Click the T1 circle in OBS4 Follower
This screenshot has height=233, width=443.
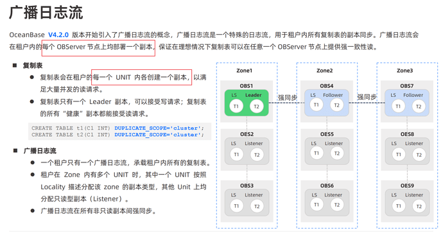click(317, 105)
